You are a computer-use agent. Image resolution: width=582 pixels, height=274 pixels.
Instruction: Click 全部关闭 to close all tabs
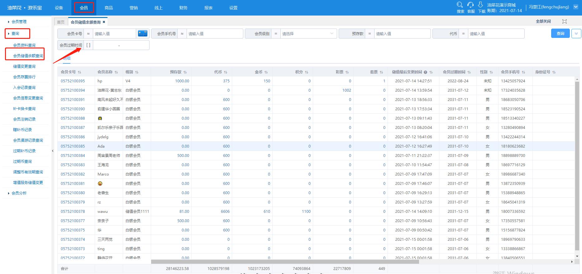click(543, 21)
